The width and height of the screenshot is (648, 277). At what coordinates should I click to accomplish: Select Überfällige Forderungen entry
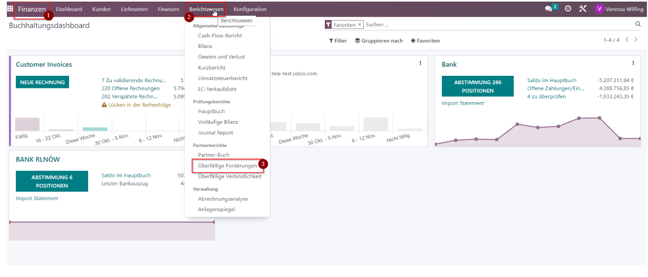227,166
